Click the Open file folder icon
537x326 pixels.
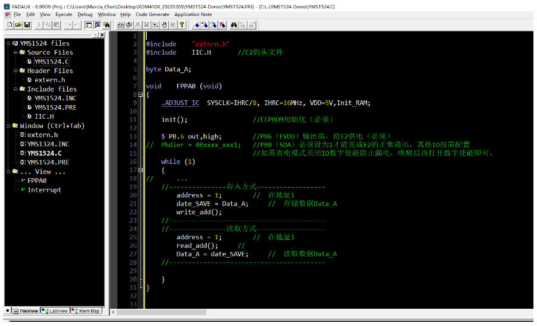tap(18, 25)
